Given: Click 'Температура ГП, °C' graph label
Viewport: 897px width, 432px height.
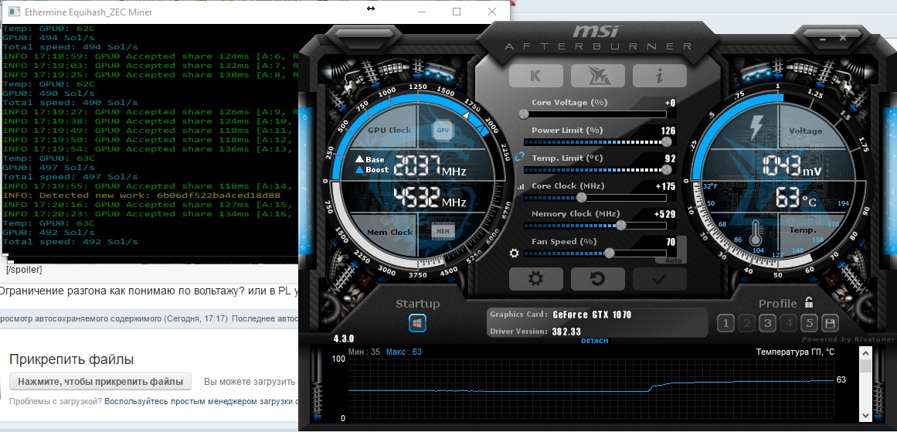Looking at the screenshot, I should click(795, 352).
